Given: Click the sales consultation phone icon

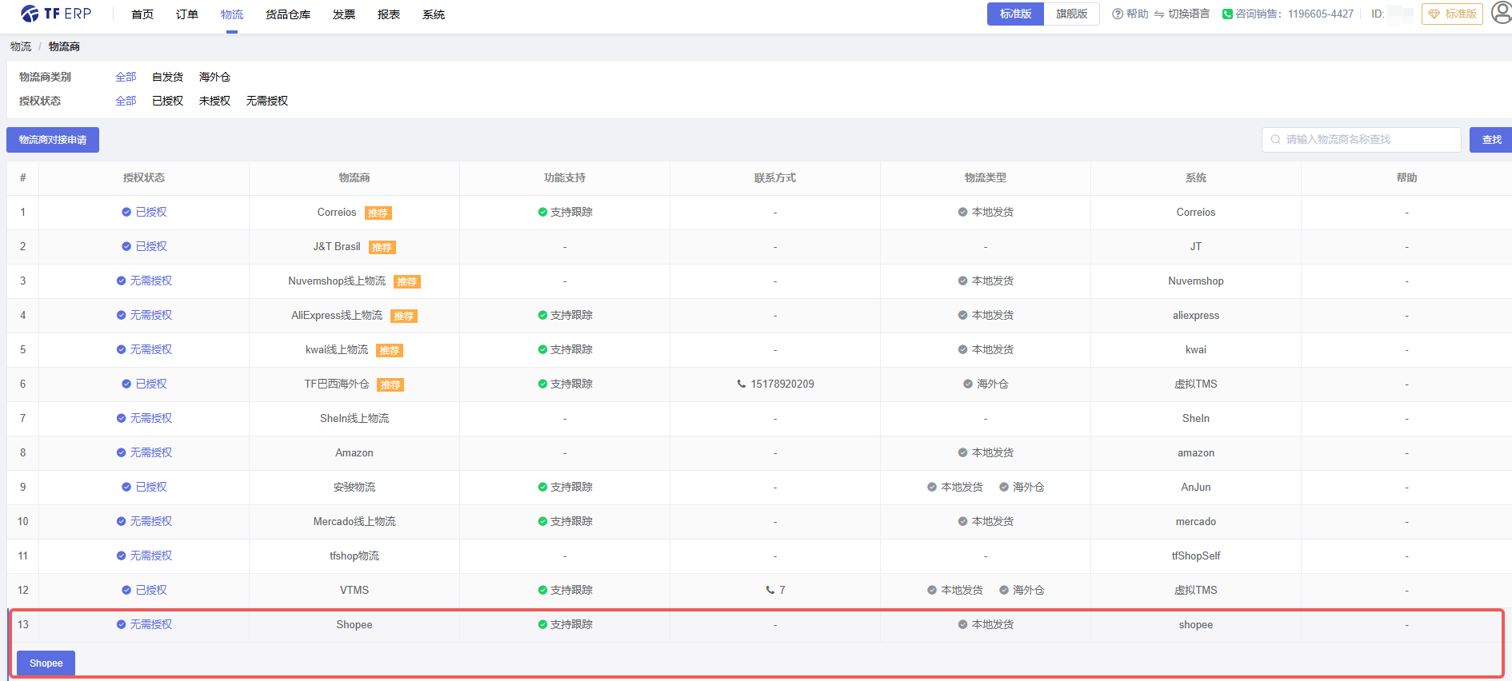Looking at the screenshot, I should (1227, 14).
